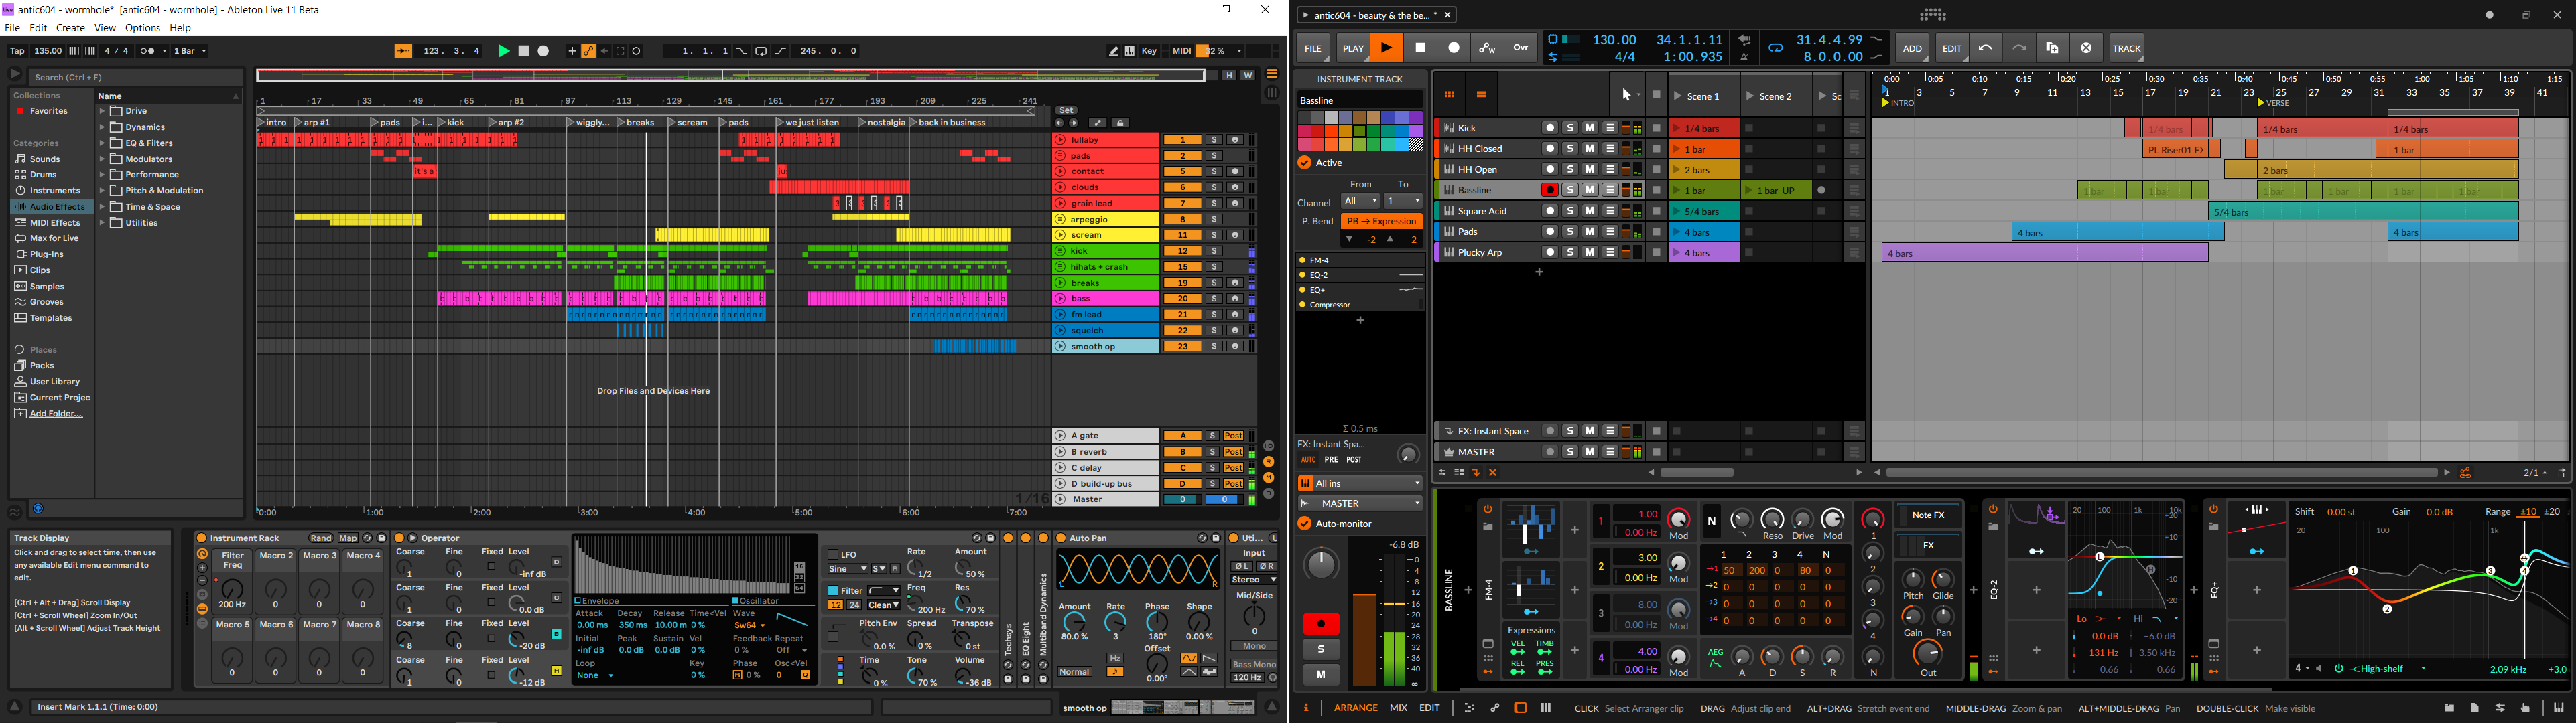
Task: Click Bitwig's duplicate icon beside redo
Action: (2053, 48)
